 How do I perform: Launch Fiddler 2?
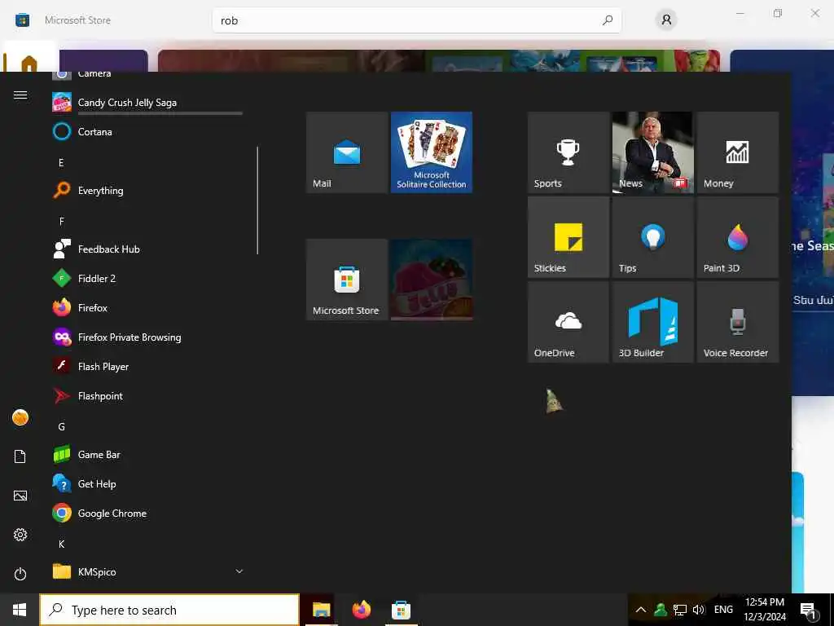click(x=147, y=279)
